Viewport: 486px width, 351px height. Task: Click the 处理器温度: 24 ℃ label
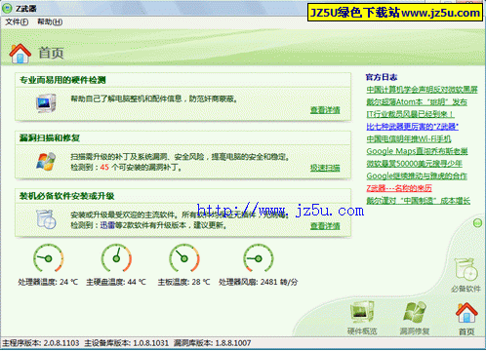coord(48,282)
